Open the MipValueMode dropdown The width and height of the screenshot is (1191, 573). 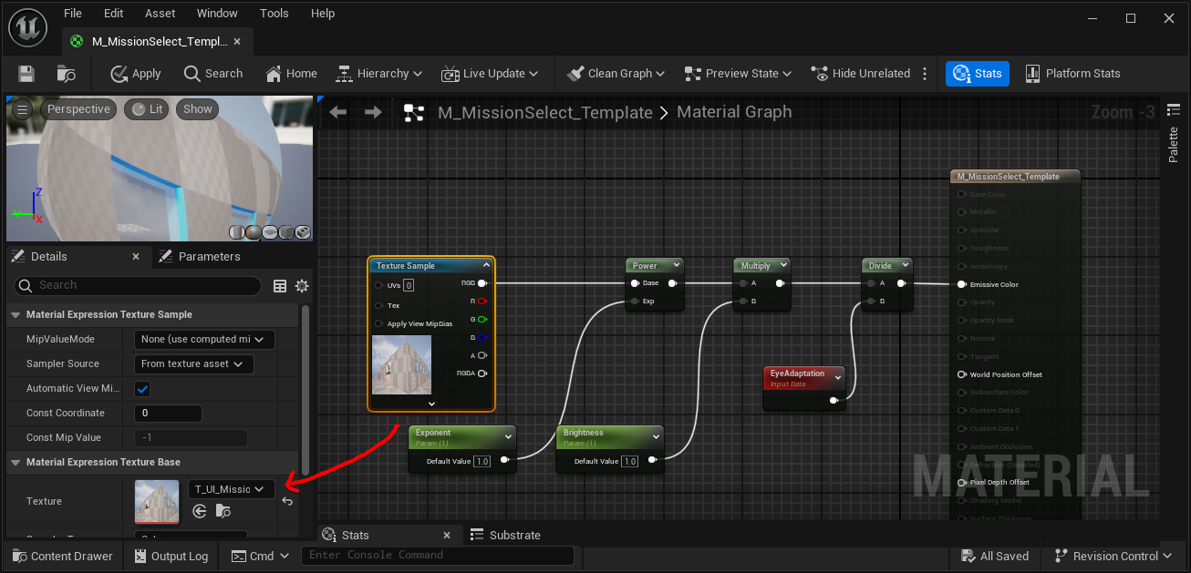click(204, 340)
